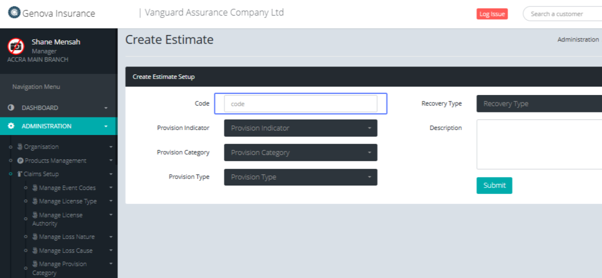Click the Manage Event Codes icon

[x=35, y=188]
